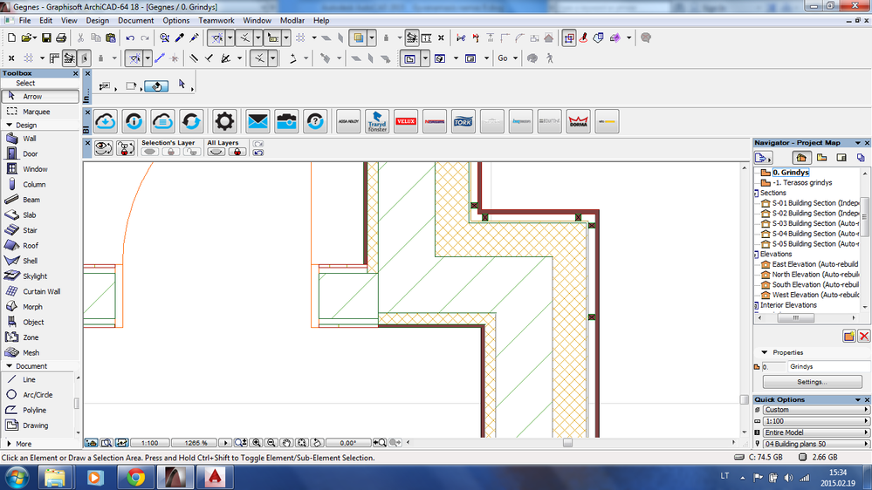Select the Morph tool
Screen dimensions: 872x490
tap(32, 307)
